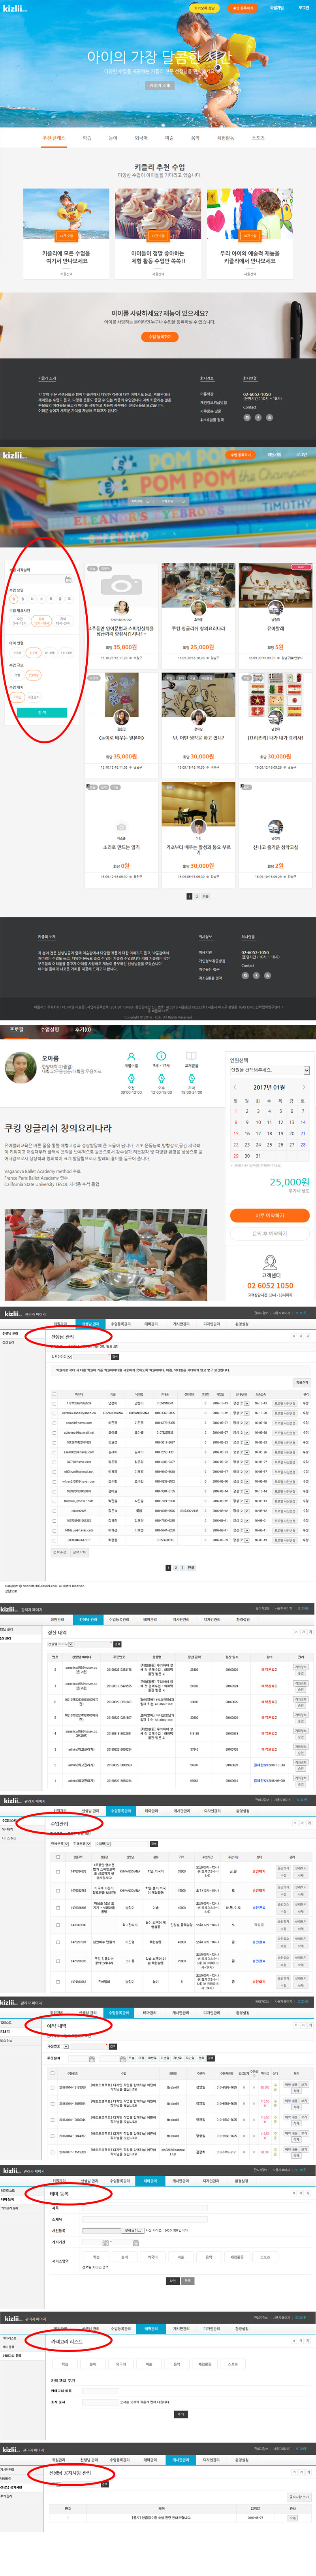This screenshot has width=316, height=2576.
Task: Switch to the 수업설명 tab on class page
Action: pos(49,1029)
